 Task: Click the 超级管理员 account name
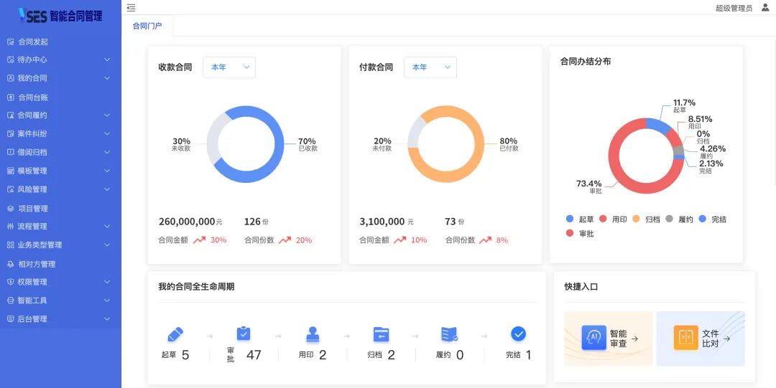tap(734, 8)
